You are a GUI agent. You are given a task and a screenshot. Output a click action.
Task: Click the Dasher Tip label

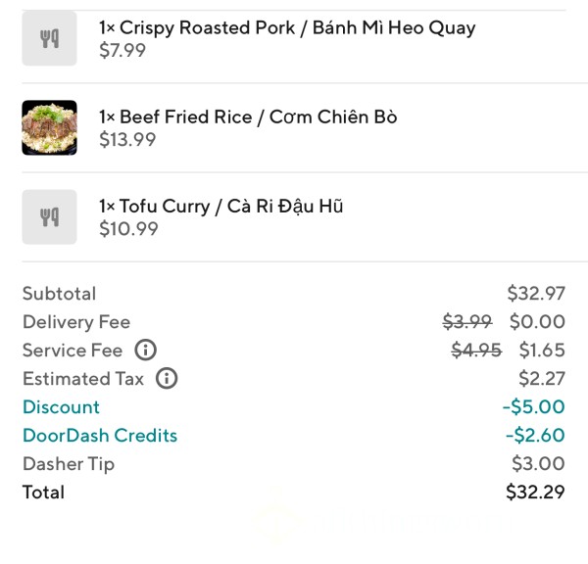click(69, 464)
